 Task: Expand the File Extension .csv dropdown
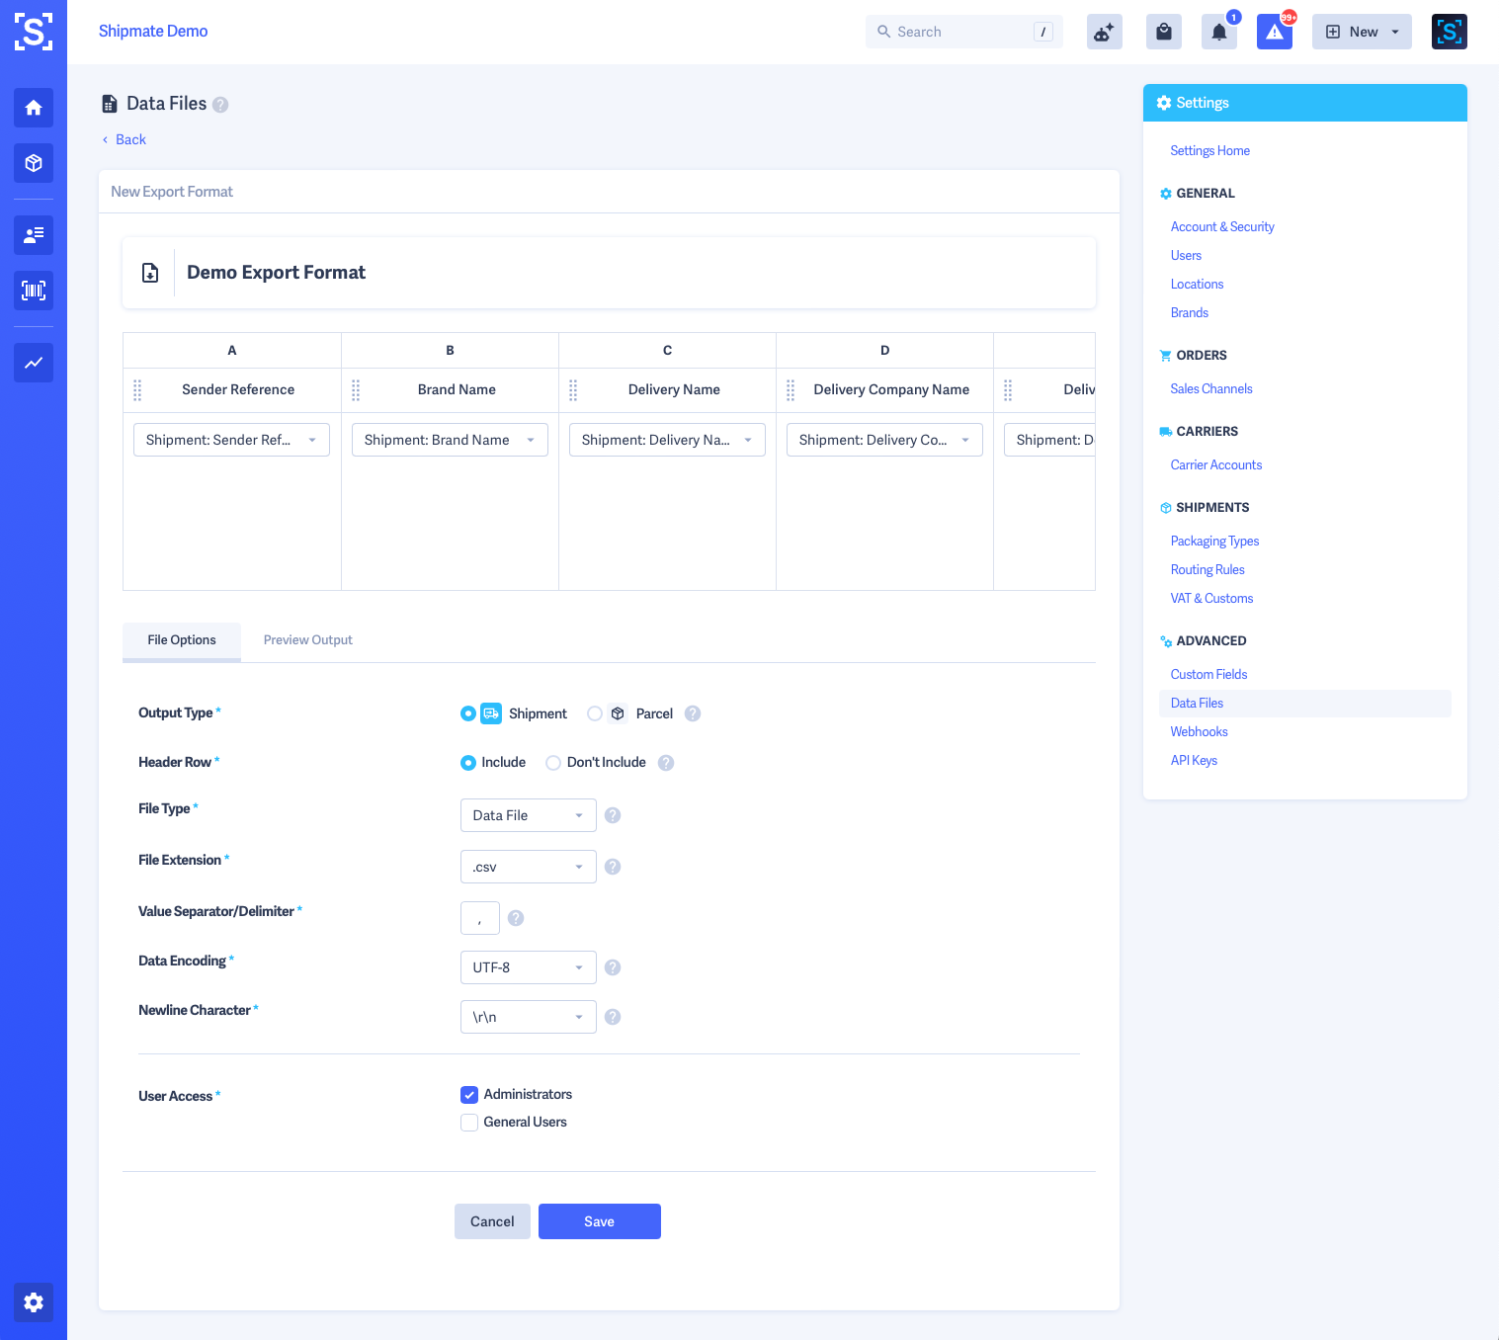point(528,867)
